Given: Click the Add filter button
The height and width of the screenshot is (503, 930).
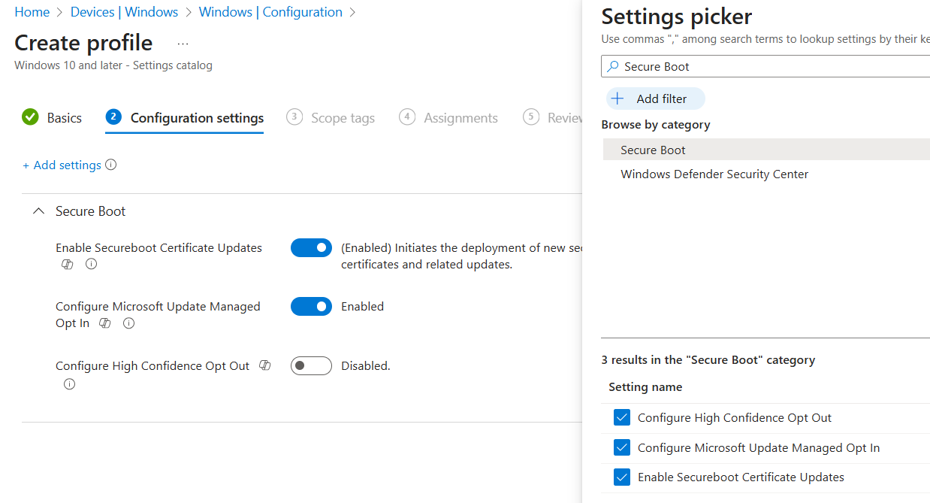Looking at the screenshot, I should 655,99.
